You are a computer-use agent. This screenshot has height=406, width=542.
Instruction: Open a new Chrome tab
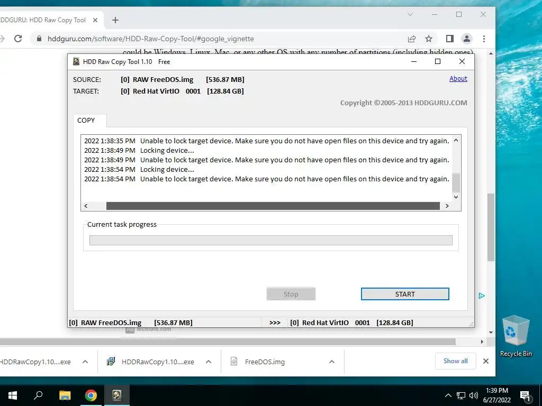(115, 20)
